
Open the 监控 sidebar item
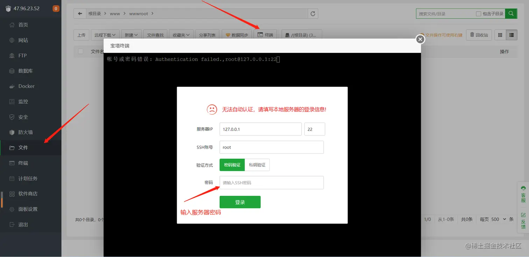(30, 102)
